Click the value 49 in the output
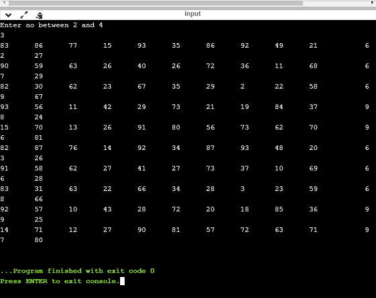The height and width of the screenshot is (298, 376). point(279,46)
